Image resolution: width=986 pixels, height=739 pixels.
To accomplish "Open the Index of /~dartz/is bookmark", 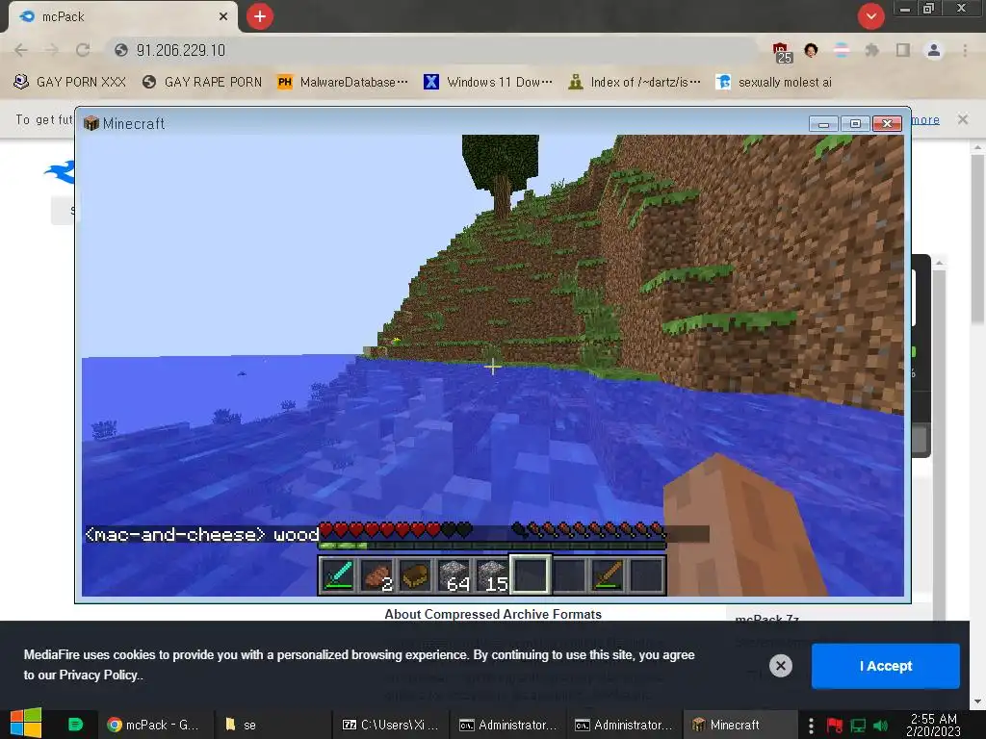I will pyautogui.click(x=635, y=83).
